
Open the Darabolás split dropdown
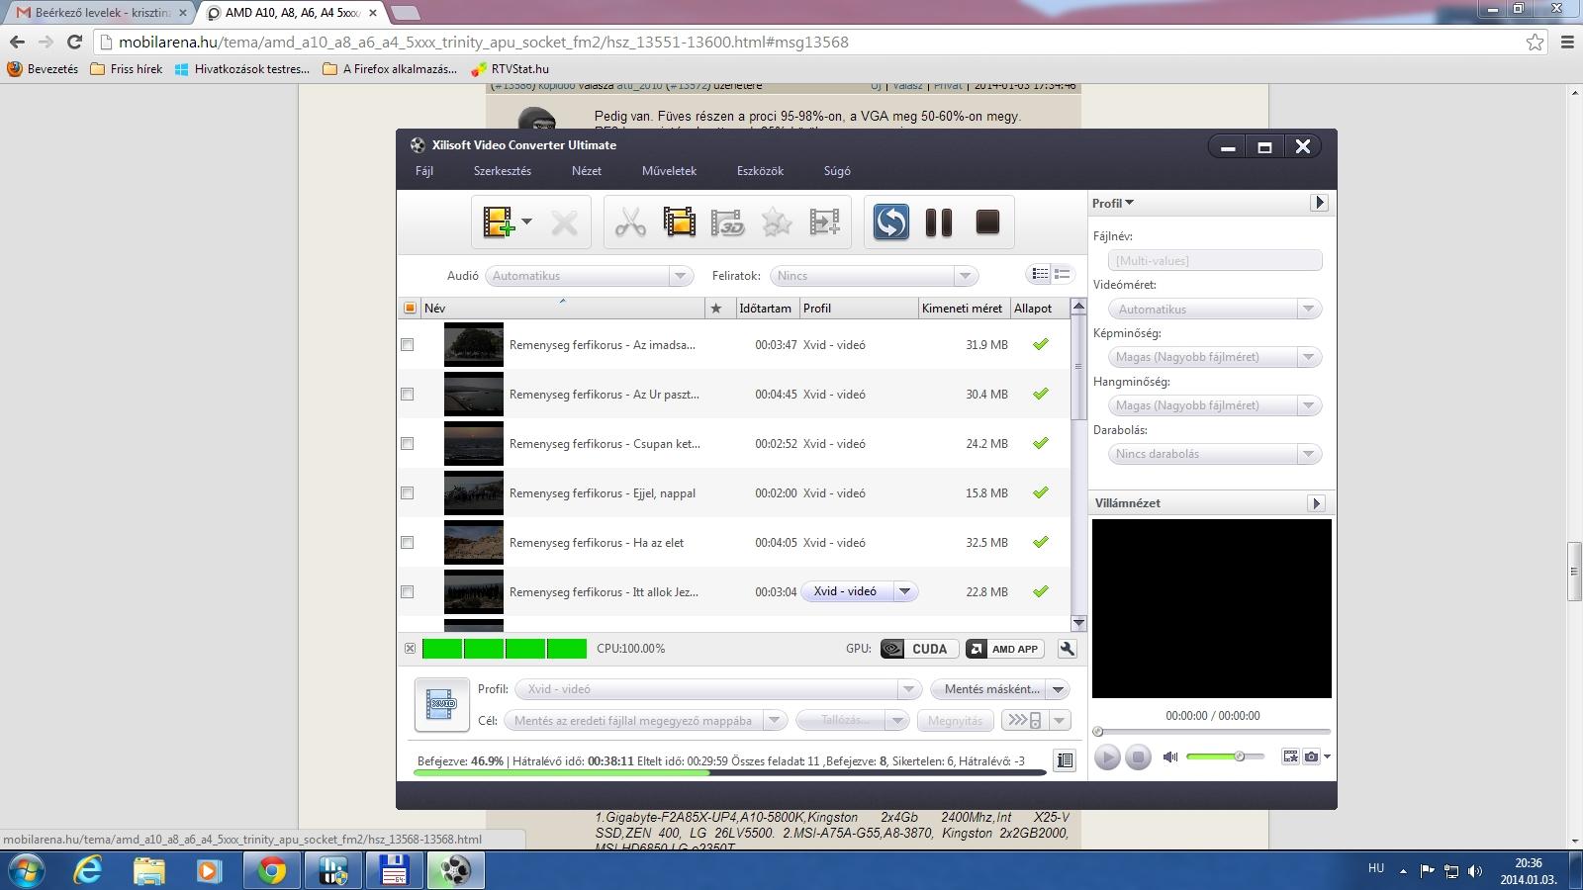pyautogui.click(x=1215, y=454)
